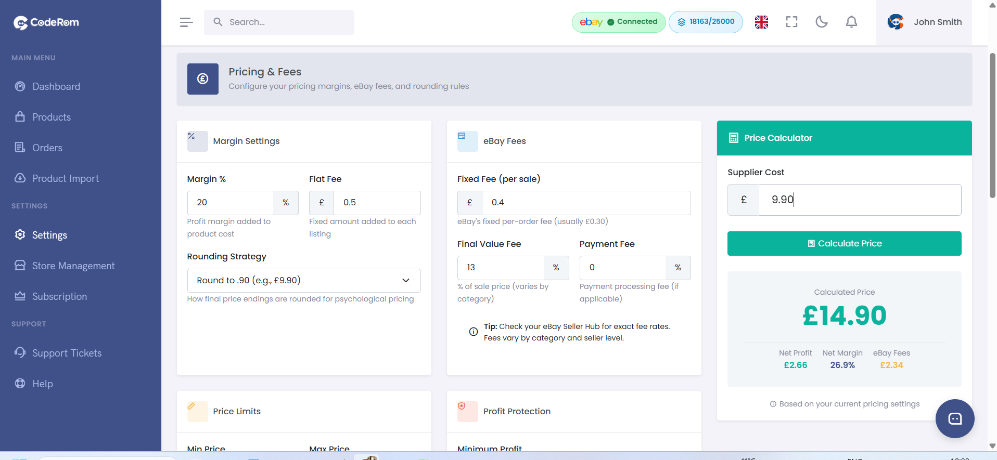Viewport: 997px width, 460px height.
Task: Click the Final Value Fee input
Action: pos(501,268)
